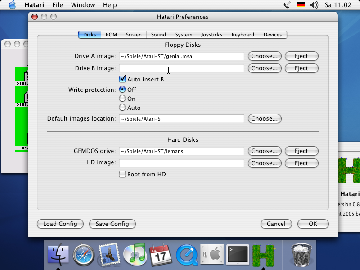
Task: Open iTunes from the Dock
Action: pos(134,255)
